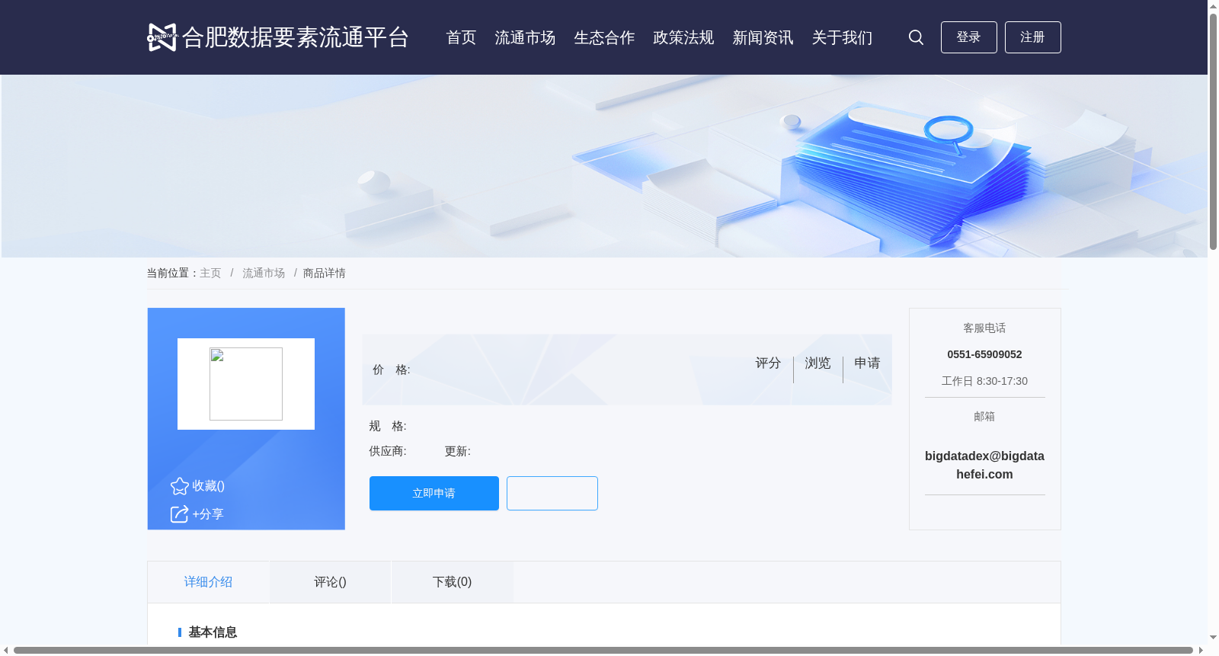1219x656 pixels.
Task: Click the platform logo icon
Action: click(x=162, y=37)
